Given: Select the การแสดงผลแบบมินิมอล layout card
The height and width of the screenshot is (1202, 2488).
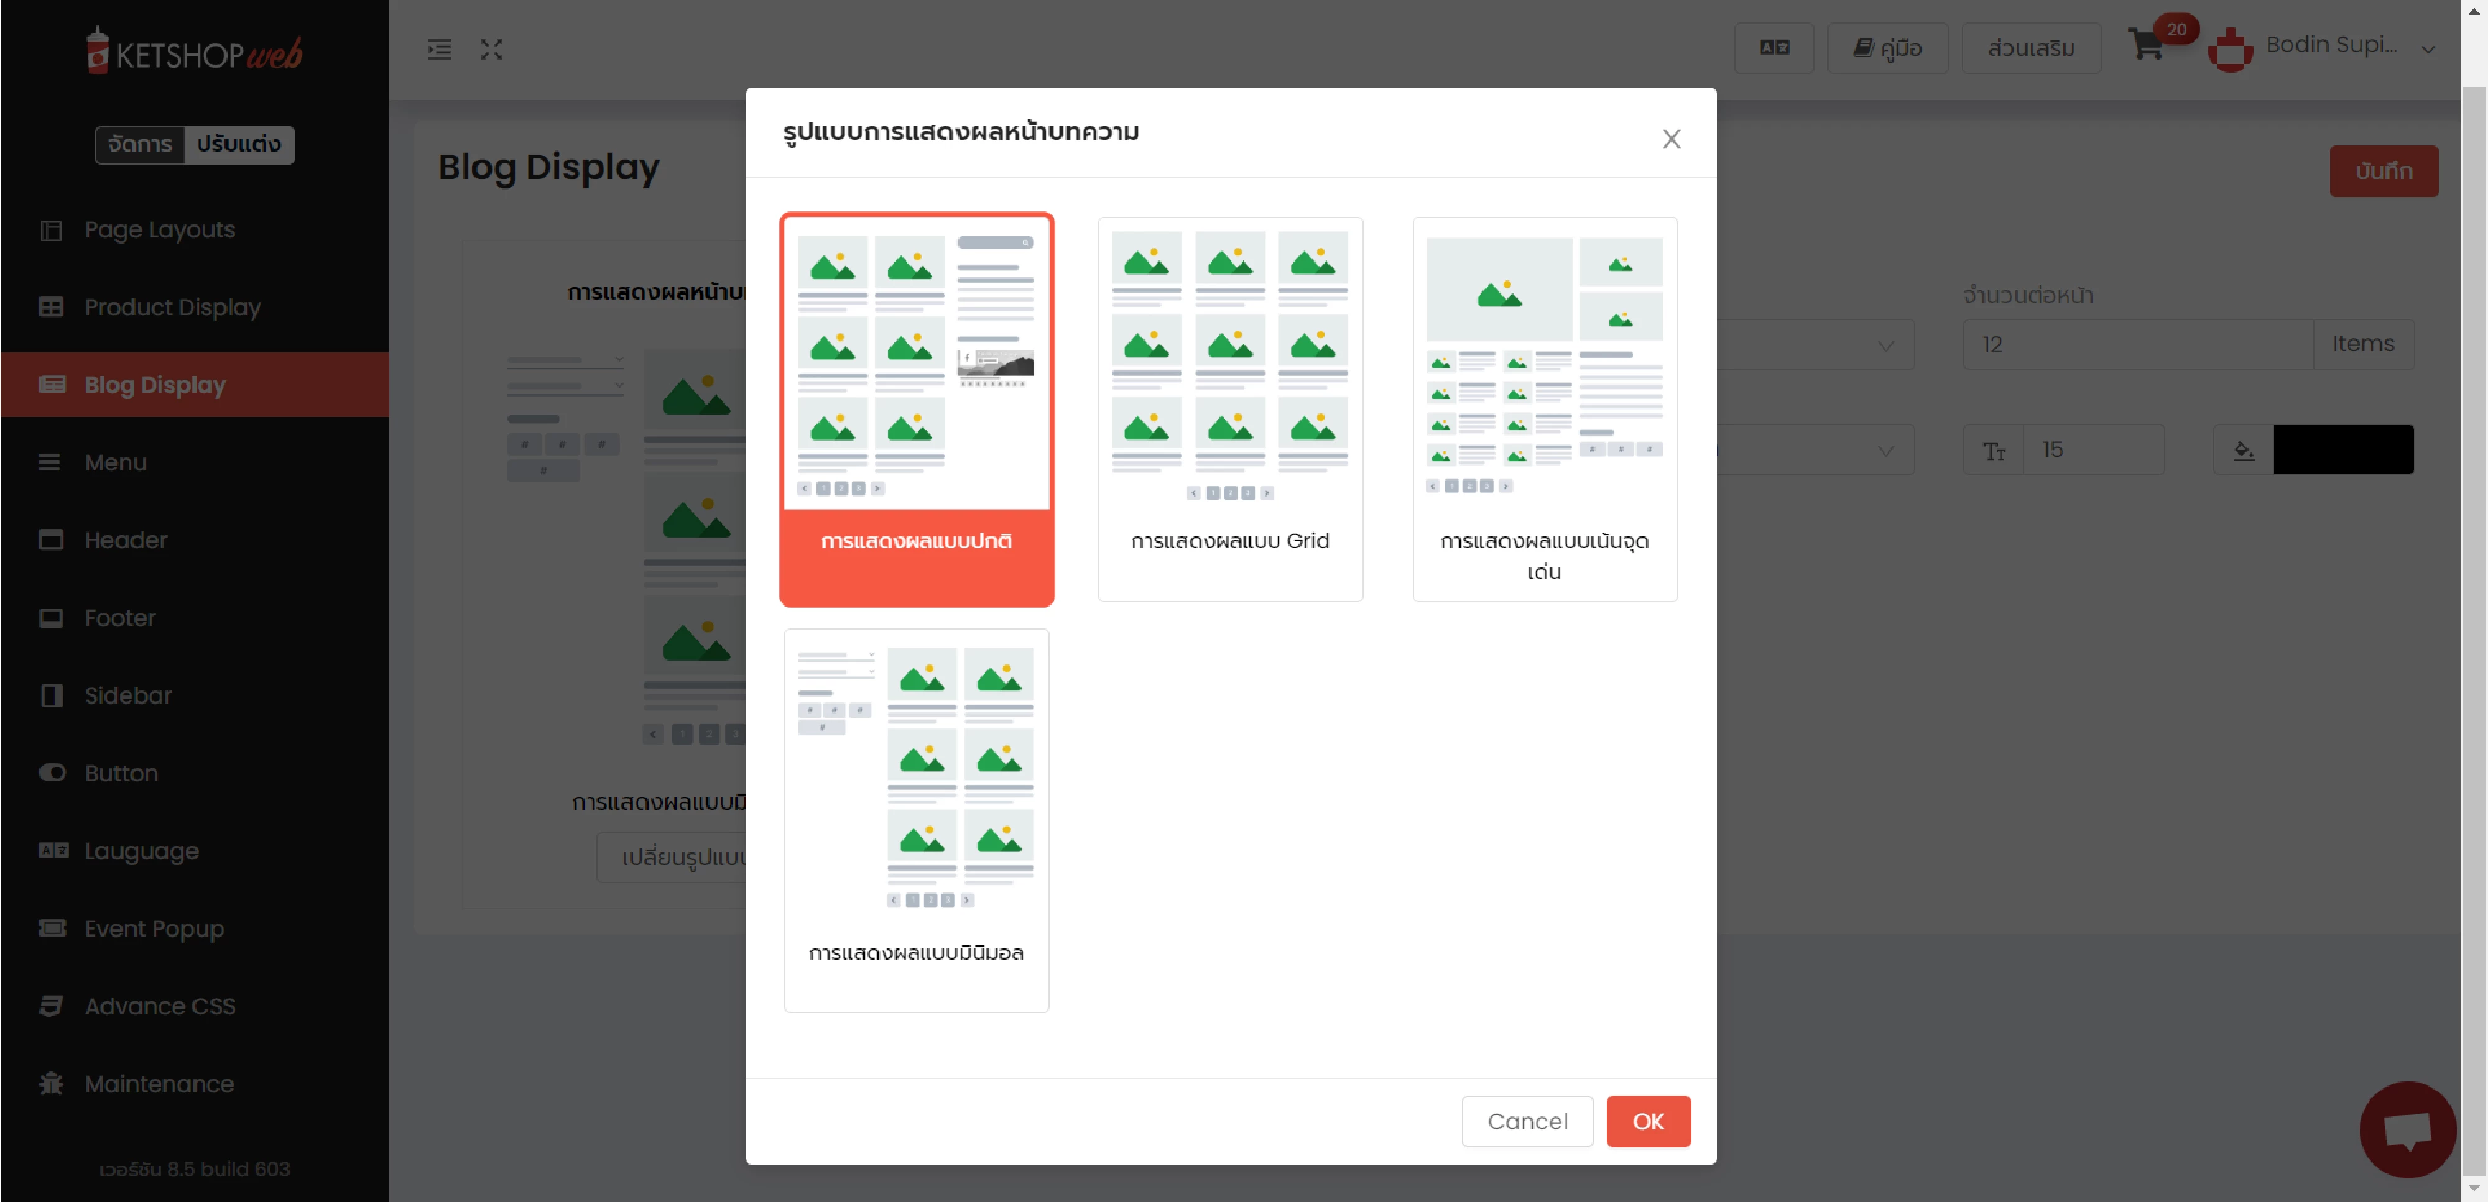Looking at the screenshot, I should point(917,820).
